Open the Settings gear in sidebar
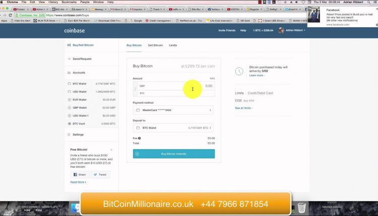The width and height of the screenshot is (378, 216). point(69,135)
